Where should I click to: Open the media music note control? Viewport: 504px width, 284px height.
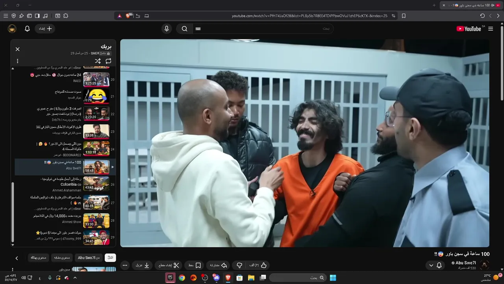click(45, 16)
